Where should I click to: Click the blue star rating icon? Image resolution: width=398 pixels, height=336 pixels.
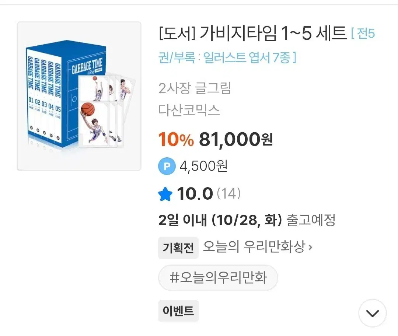click(x=165, y=194)
